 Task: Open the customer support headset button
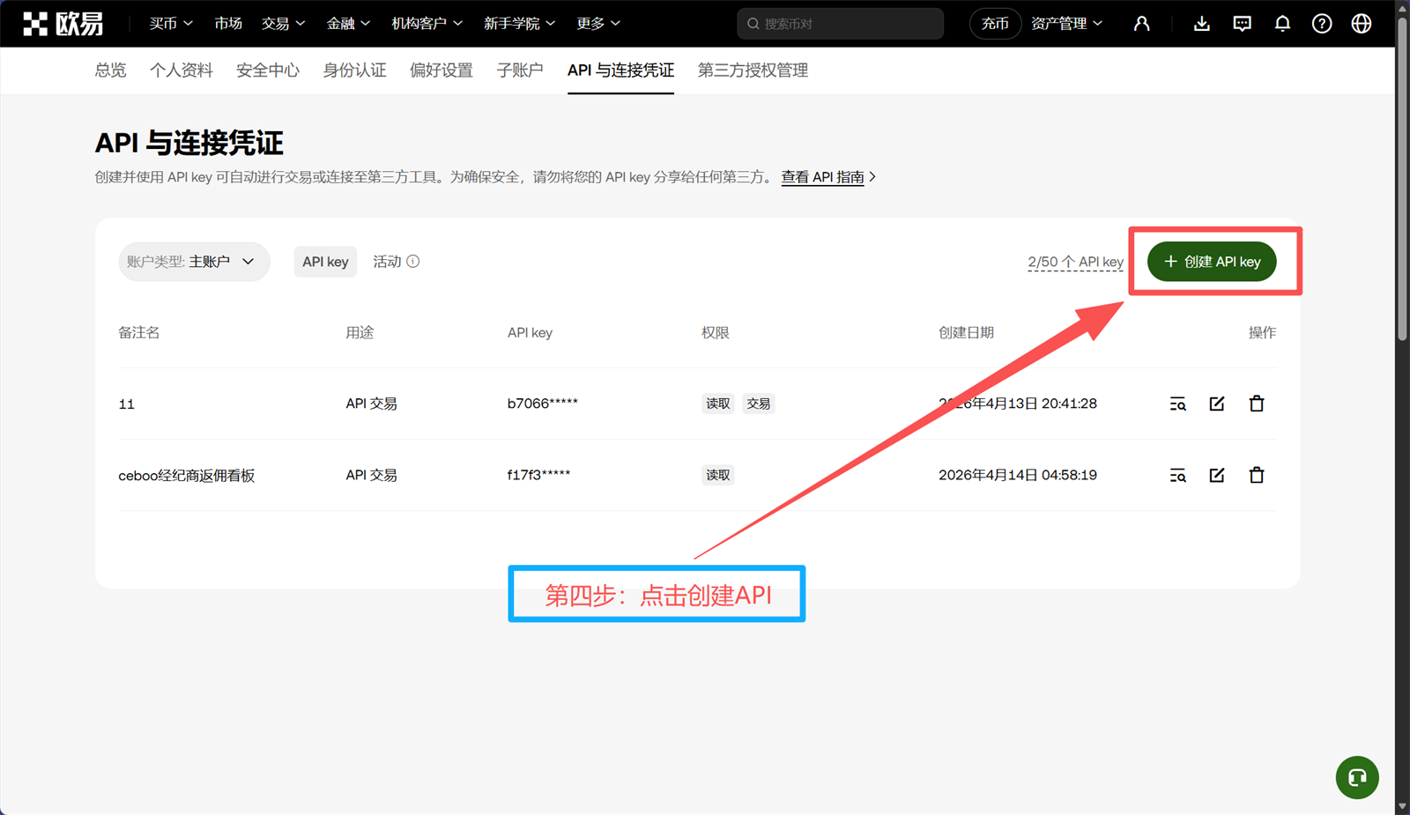pos(1357,778)
